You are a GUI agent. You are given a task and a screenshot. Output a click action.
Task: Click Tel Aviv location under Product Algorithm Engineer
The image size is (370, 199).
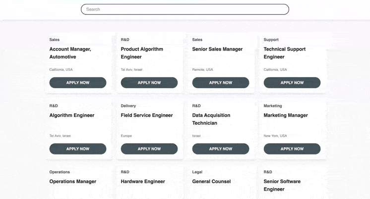131,69
